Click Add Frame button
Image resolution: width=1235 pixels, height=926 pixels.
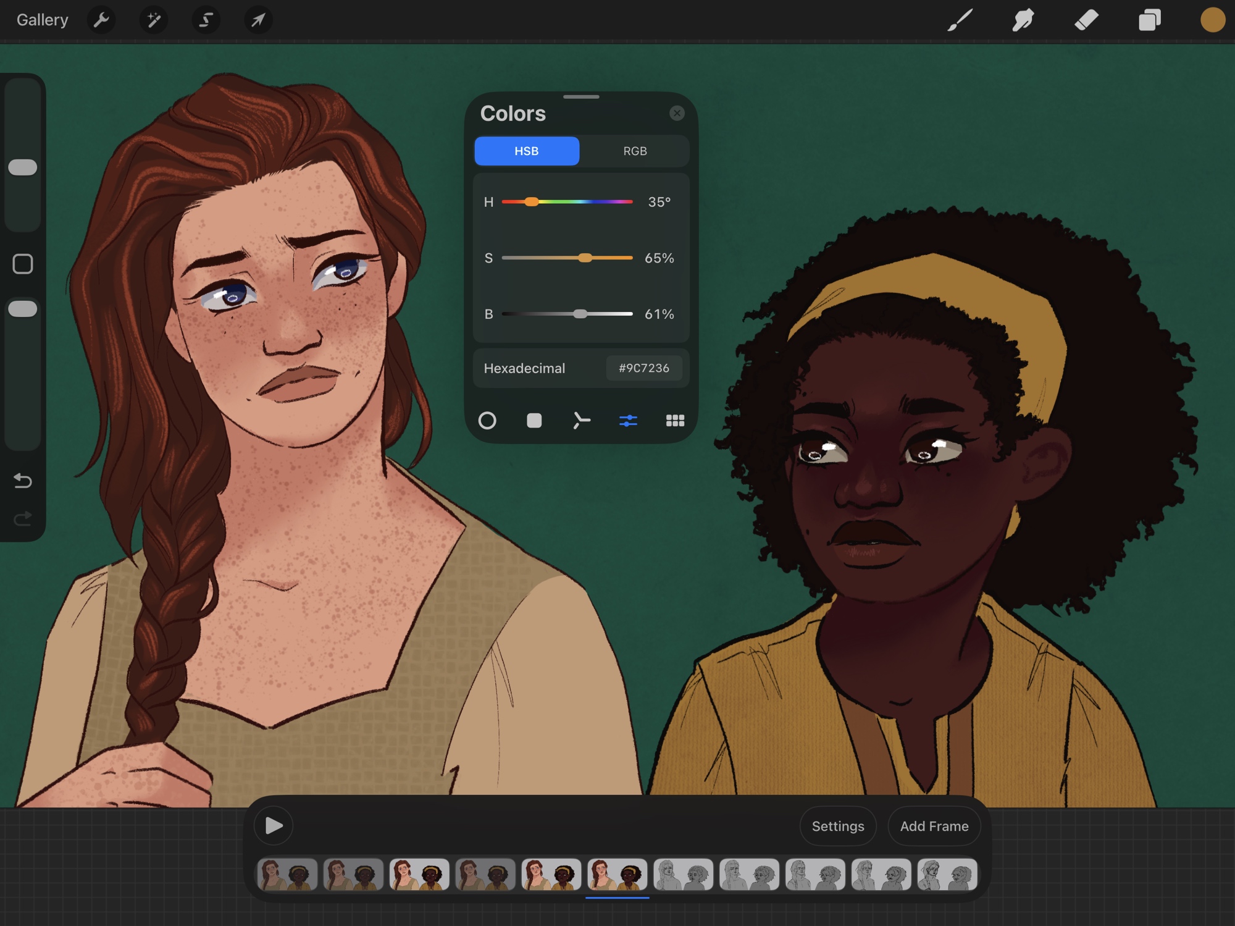[x=934, y=826]
